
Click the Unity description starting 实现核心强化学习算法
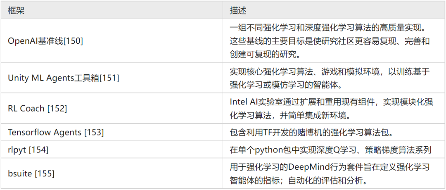330,77
